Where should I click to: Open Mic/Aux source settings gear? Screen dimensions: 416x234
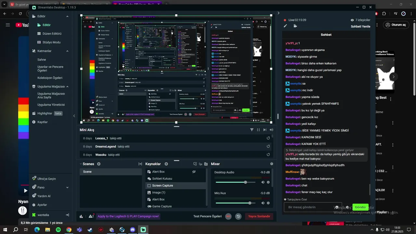click(x=268, y=203)
